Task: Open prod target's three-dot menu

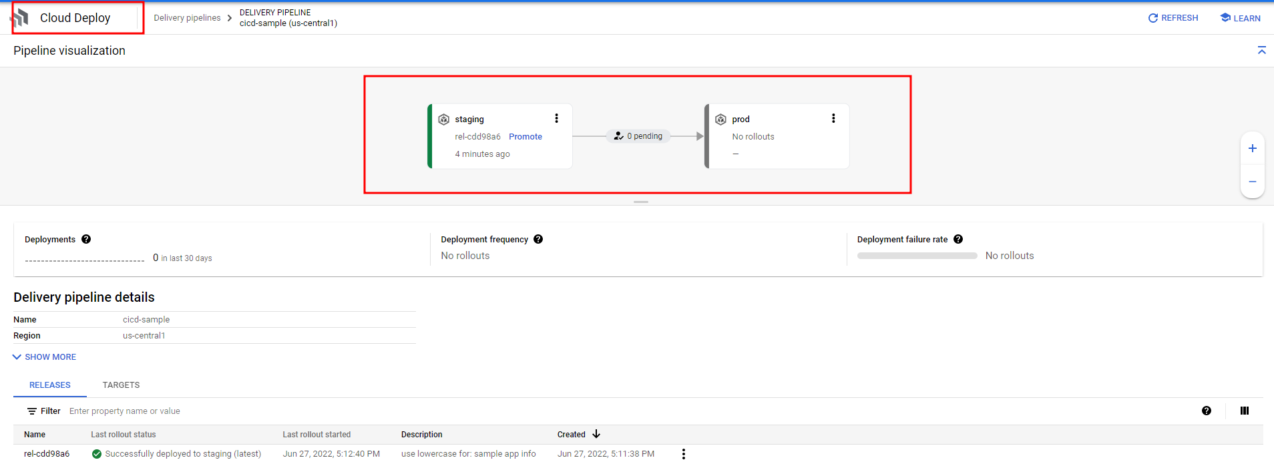Action: tap(833, 118)
